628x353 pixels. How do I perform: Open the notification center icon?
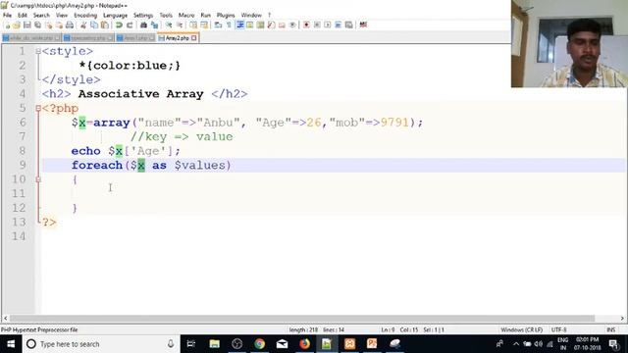613,344
